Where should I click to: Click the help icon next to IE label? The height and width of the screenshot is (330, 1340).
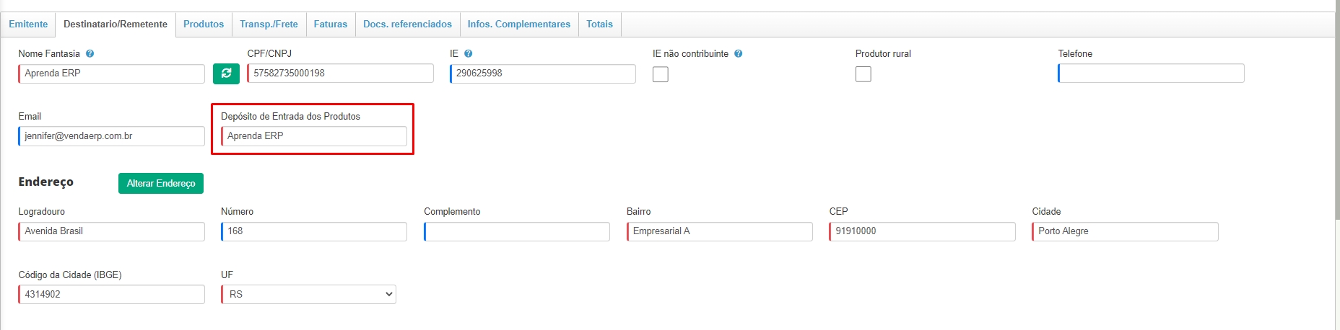(x=468, y=54)
